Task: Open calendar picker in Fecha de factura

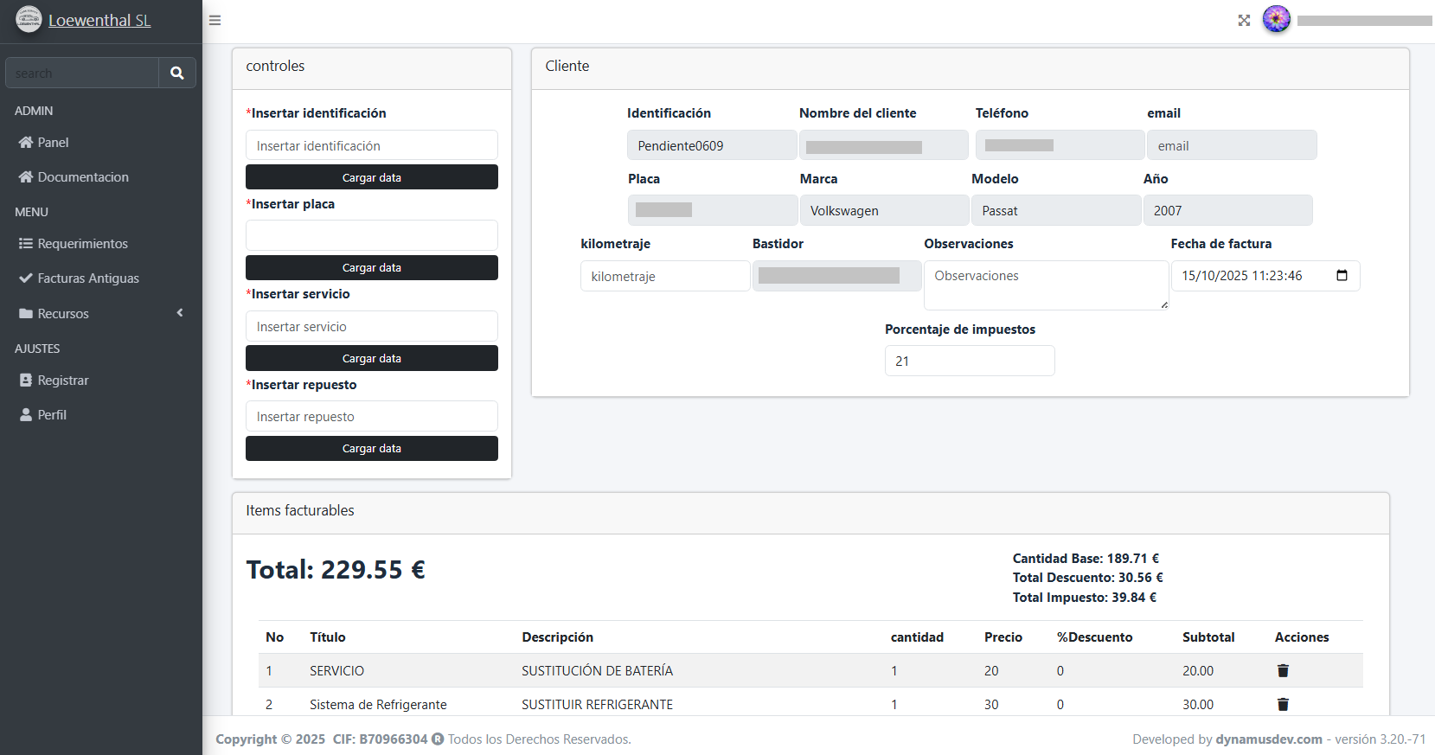Action: point(1342,276)
